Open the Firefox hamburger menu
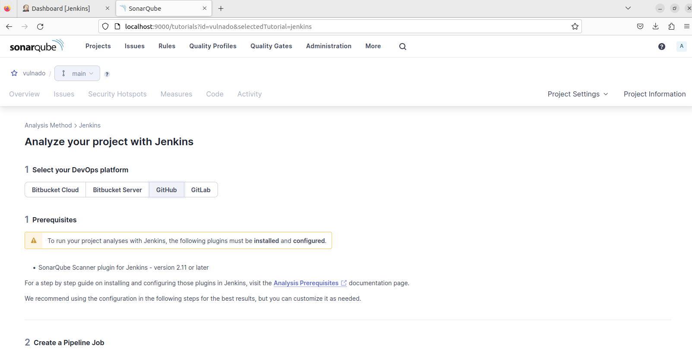 [686, 27]
